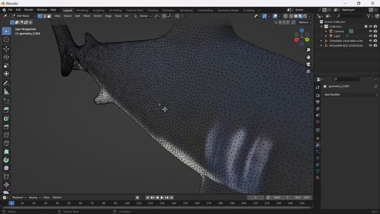Open Material properties tab
The width and height of the screenshot is (380, 214).
318,178
